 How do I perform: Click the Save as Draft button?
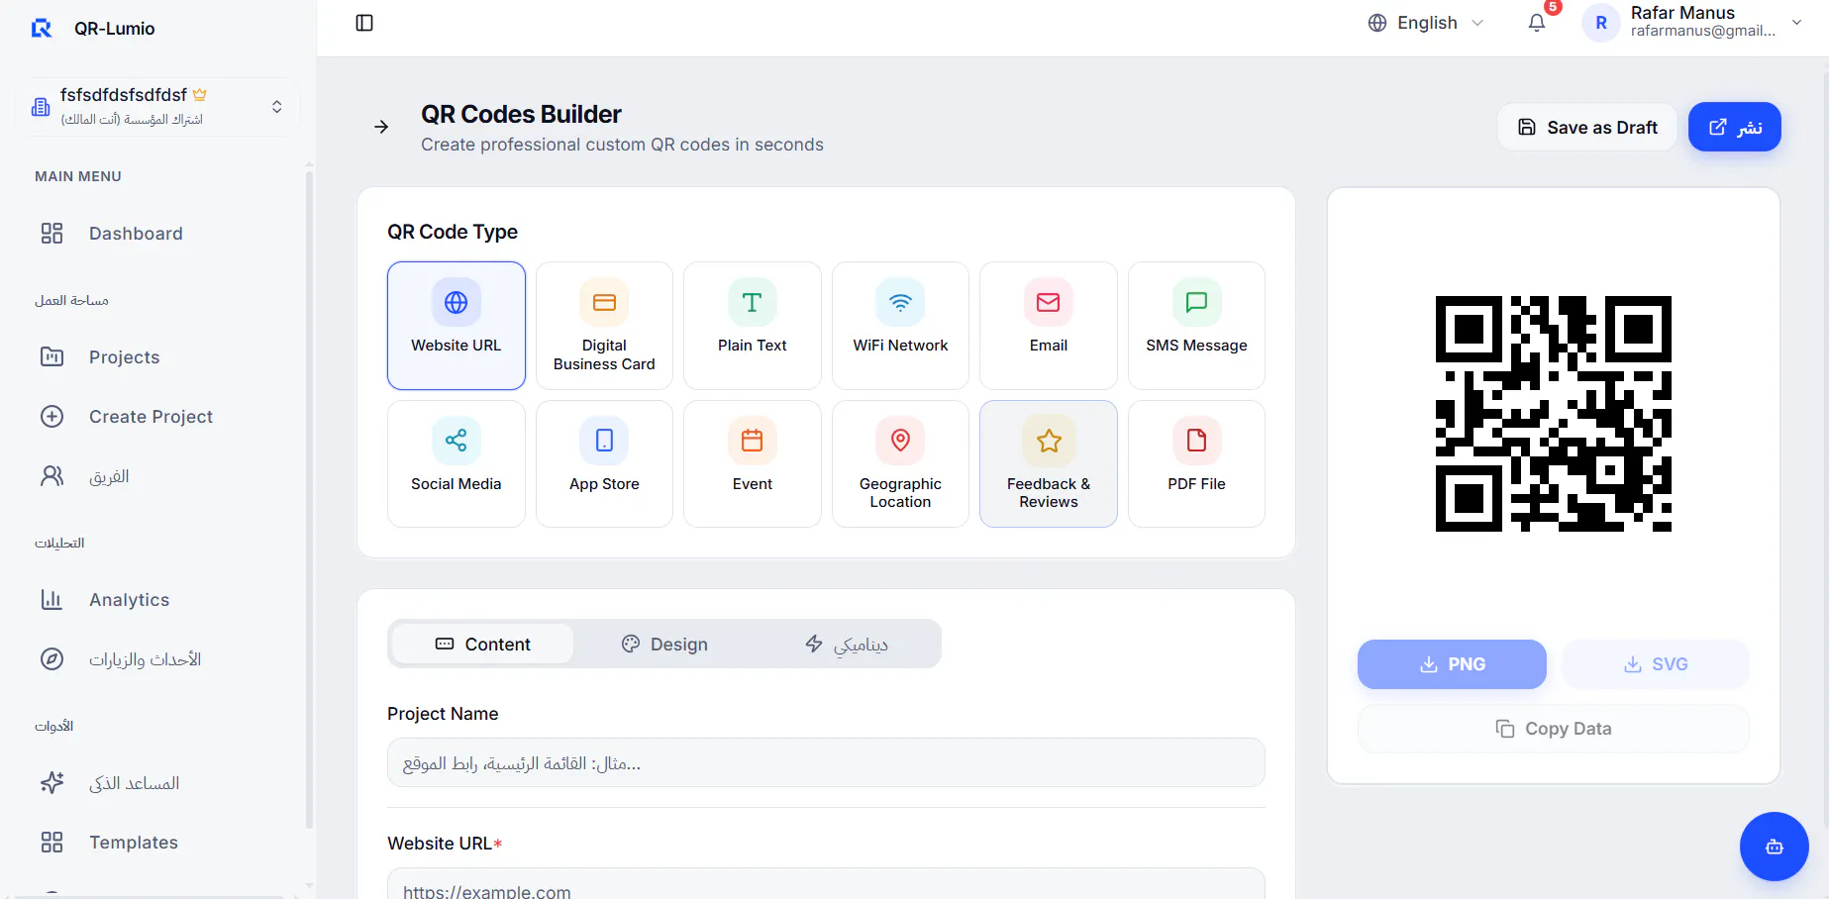coord(1587,127)
